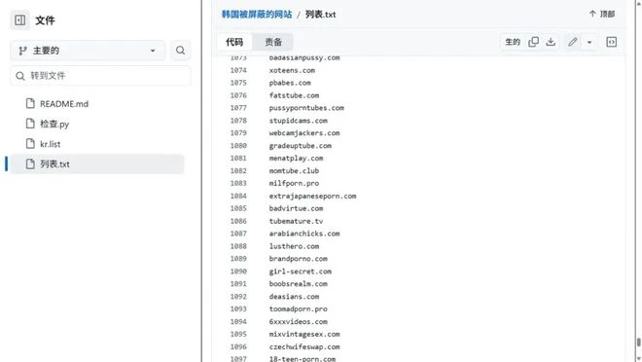Jump to top with 顶部 button

point(602,14)
